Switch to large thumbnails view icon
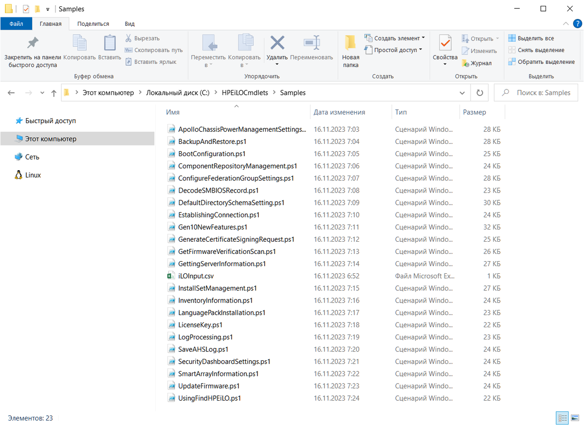This screenshot has height=425, width=584. 574,418
